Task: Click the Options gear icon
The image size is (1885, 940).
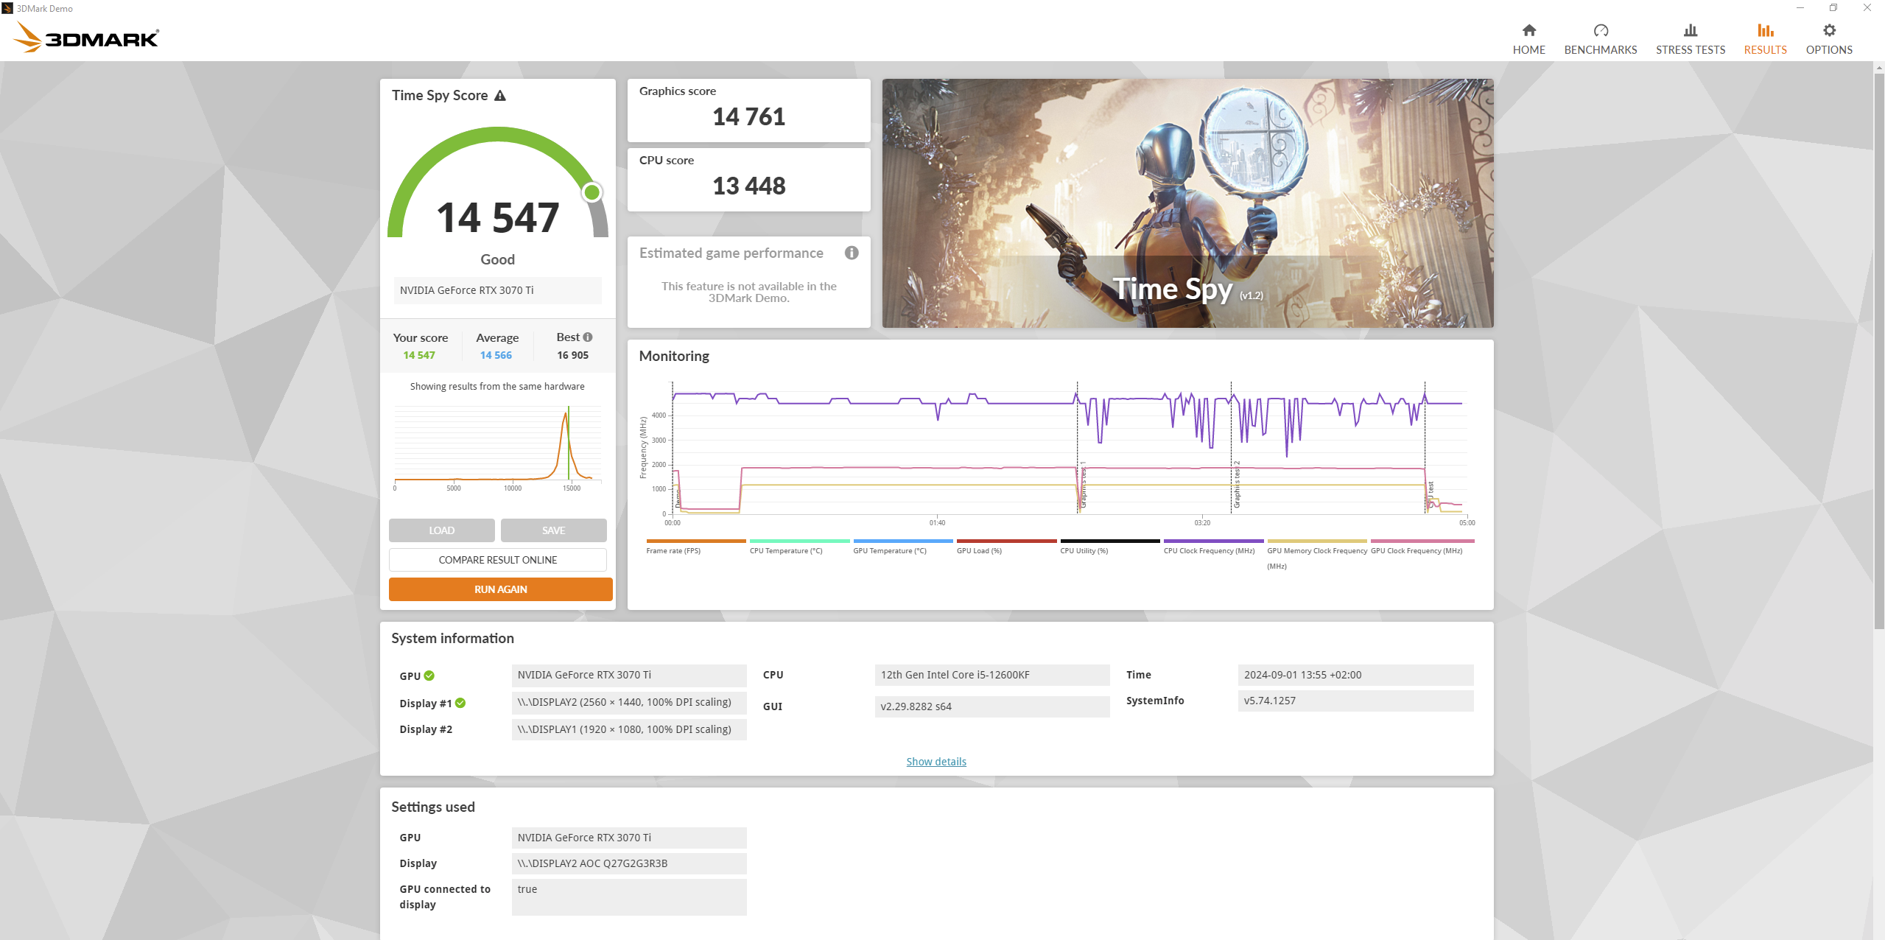Action: (x=1828, y=31)
